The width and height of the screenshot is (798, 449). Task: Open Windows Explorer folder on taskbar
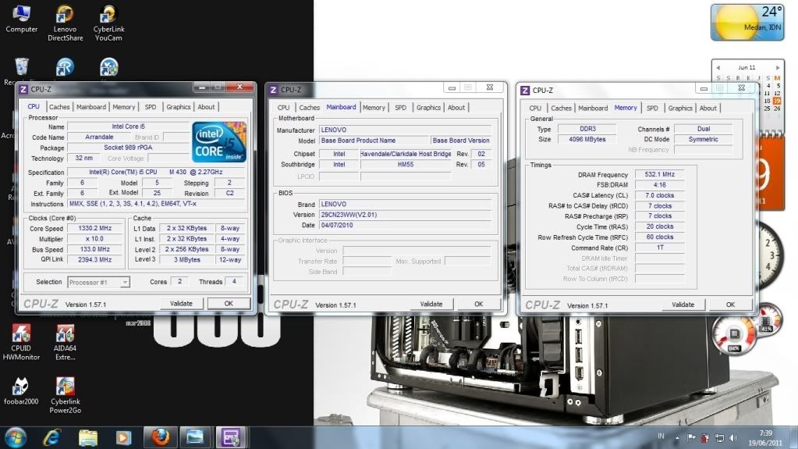(87, 438)
